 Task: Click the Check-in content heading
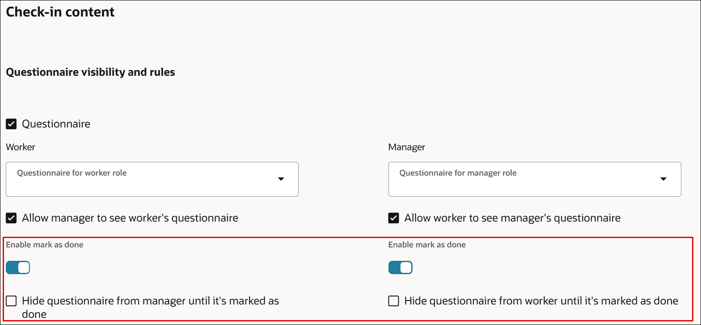(60, 12)
